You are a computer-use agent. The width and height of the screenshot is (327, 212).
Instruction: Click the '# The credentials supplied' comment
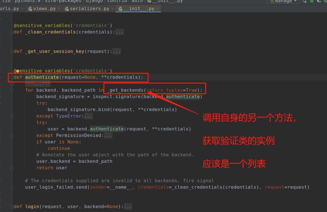(x=119, y=181)
